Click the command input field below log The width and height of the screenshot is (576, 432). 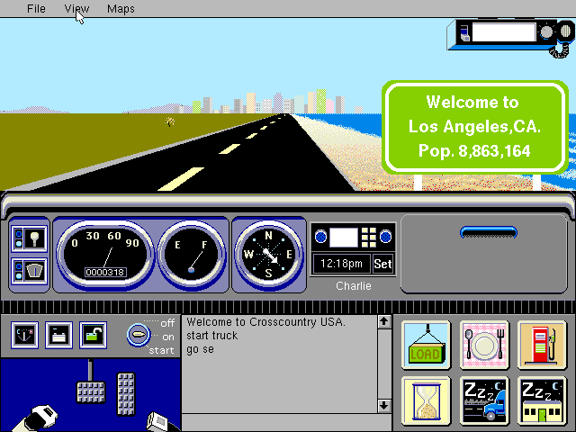coord(286,422)
